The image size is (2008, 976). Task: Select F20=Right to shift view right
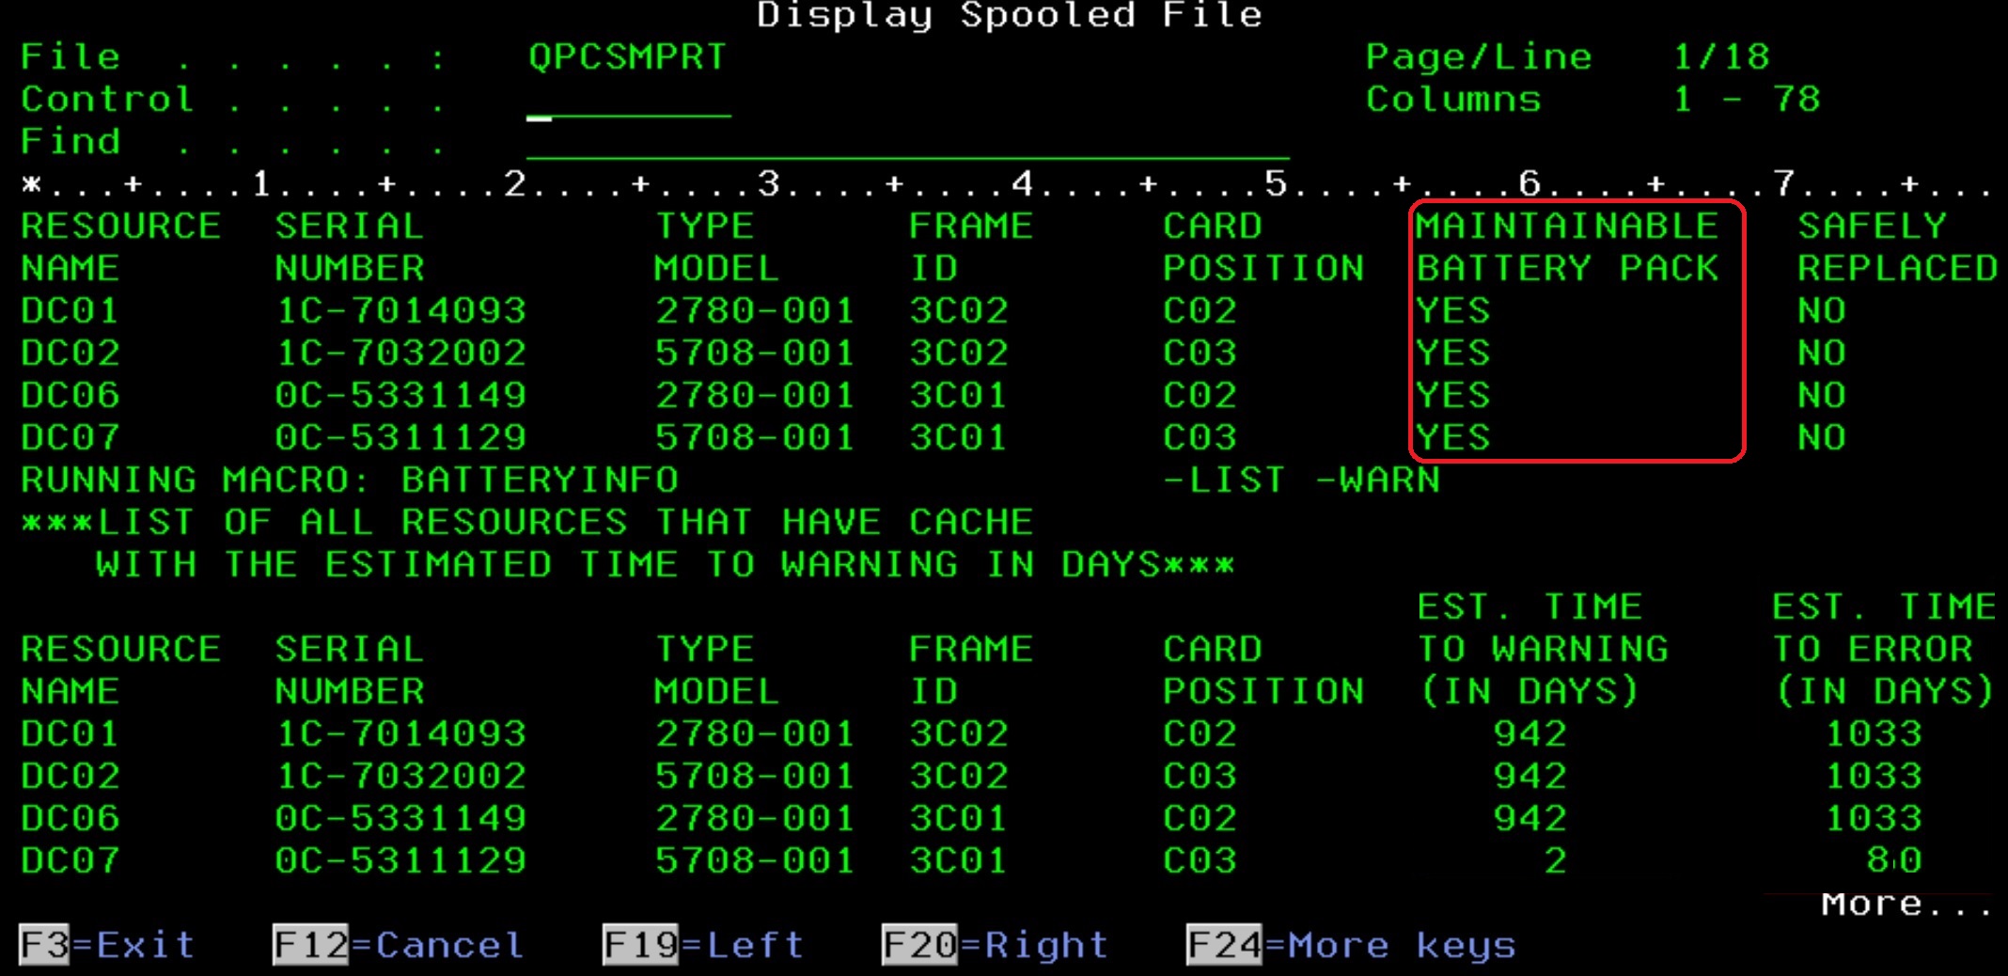(996, 944)
